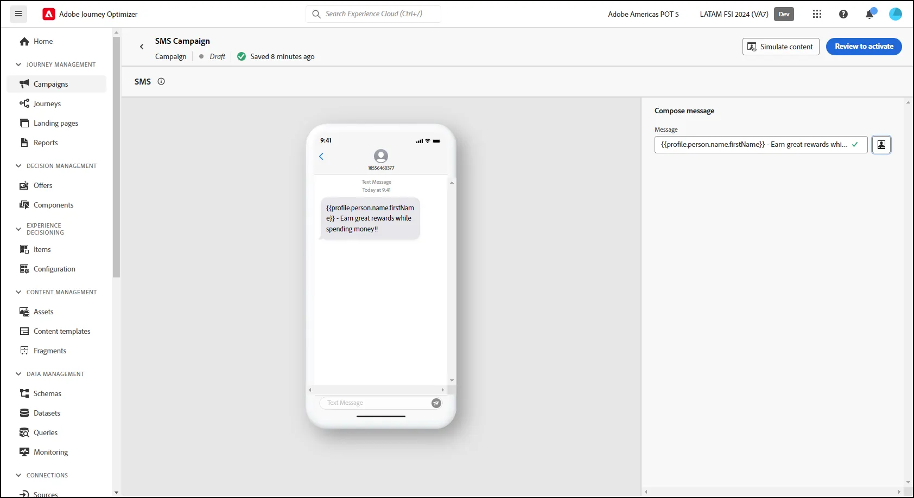Focus the Search Experience Cloud field
This screenshot has height=498, width=914.
click(x=373, y=14)
